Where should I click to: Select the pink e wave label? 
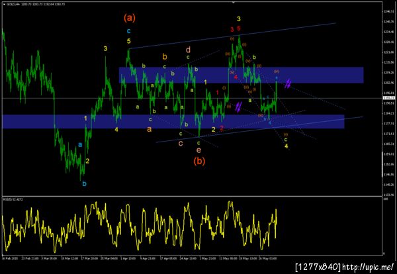click(x=198, y=150)
